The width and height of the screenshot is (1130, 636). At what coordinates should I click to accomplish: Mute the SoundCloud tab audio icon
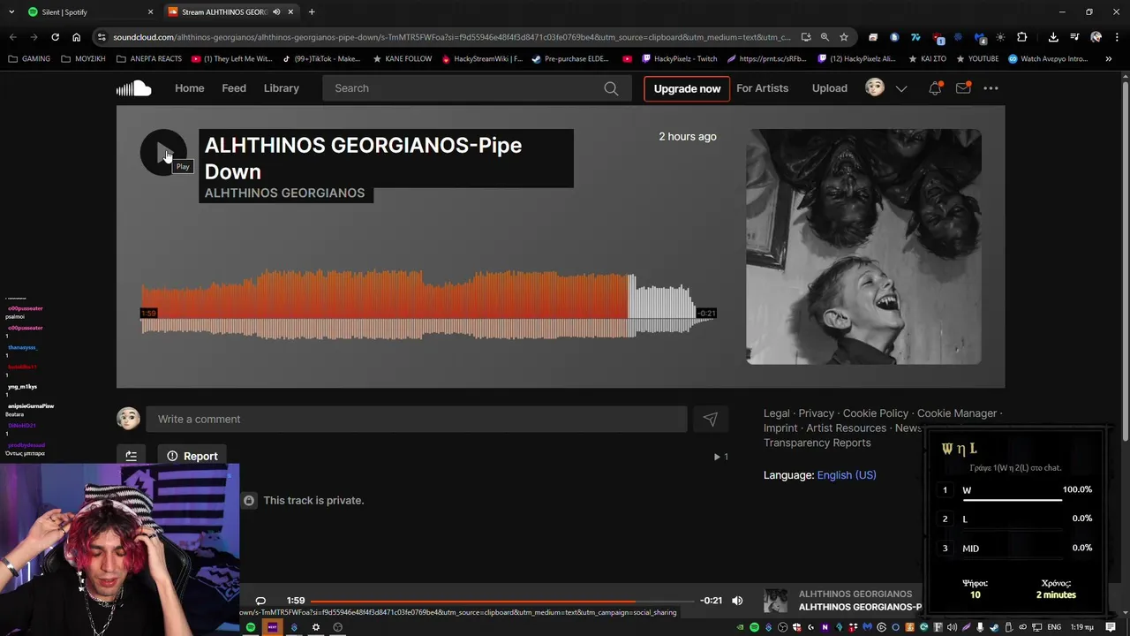point(276,11)
